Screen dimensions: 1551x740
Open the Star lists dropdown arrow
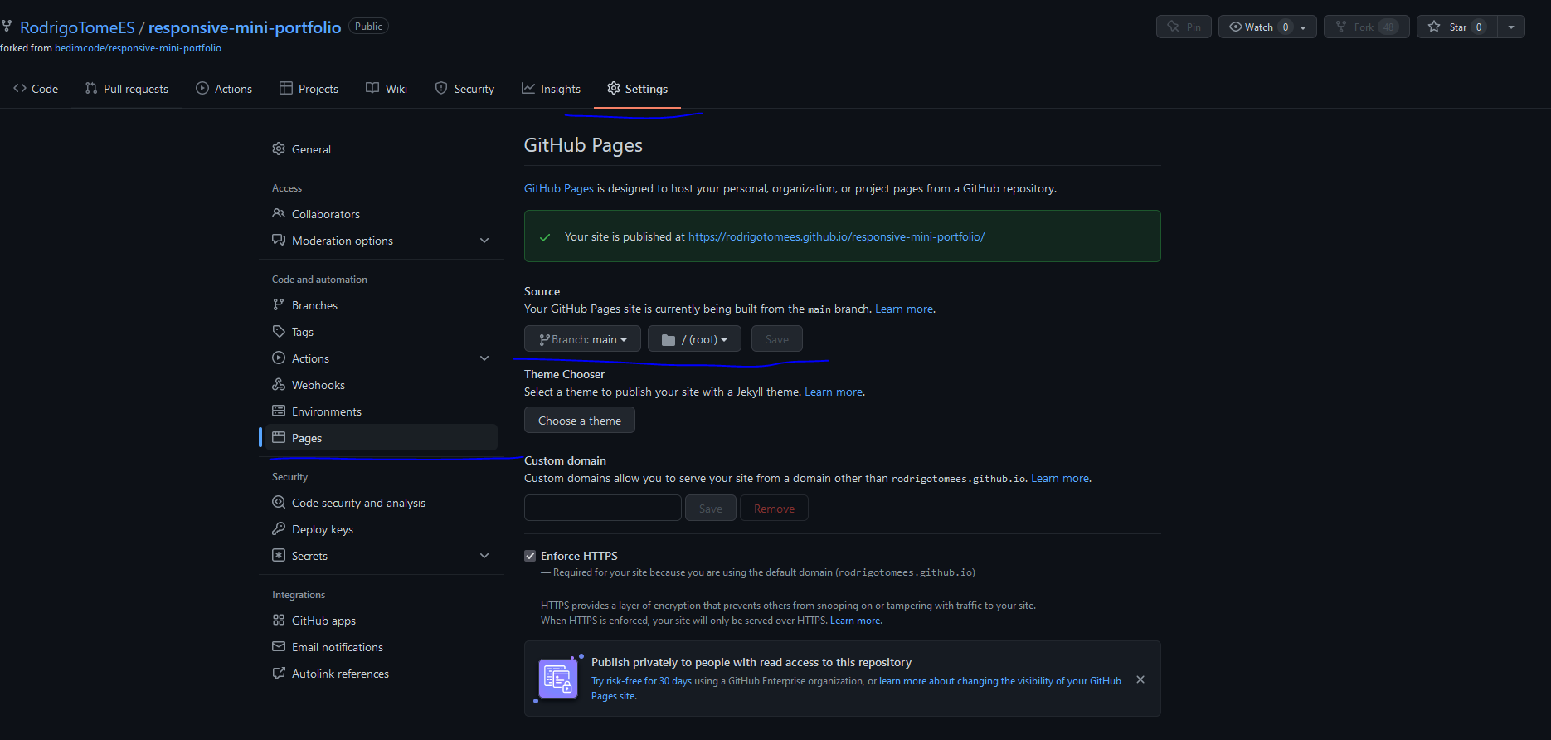point(1511,27)
